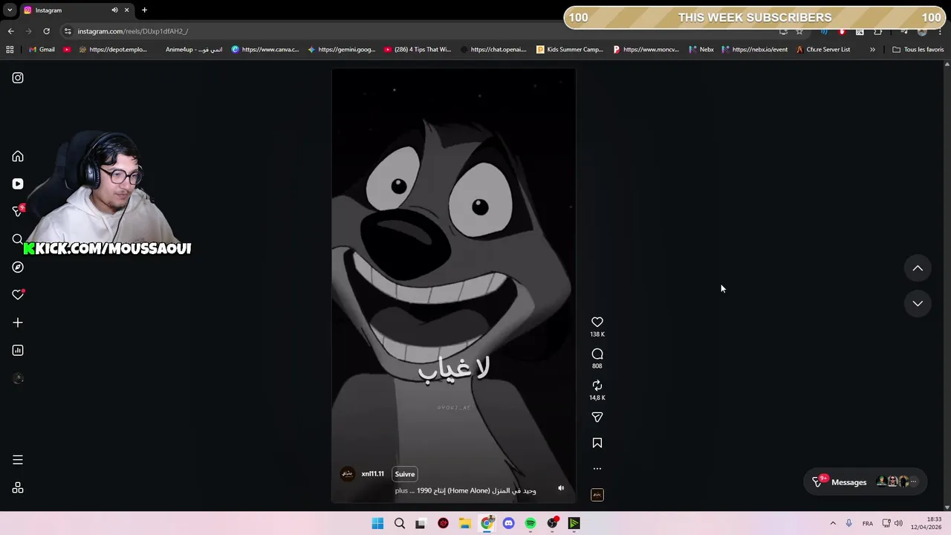Repost the reel with the arrows icon

coord(597,386)
